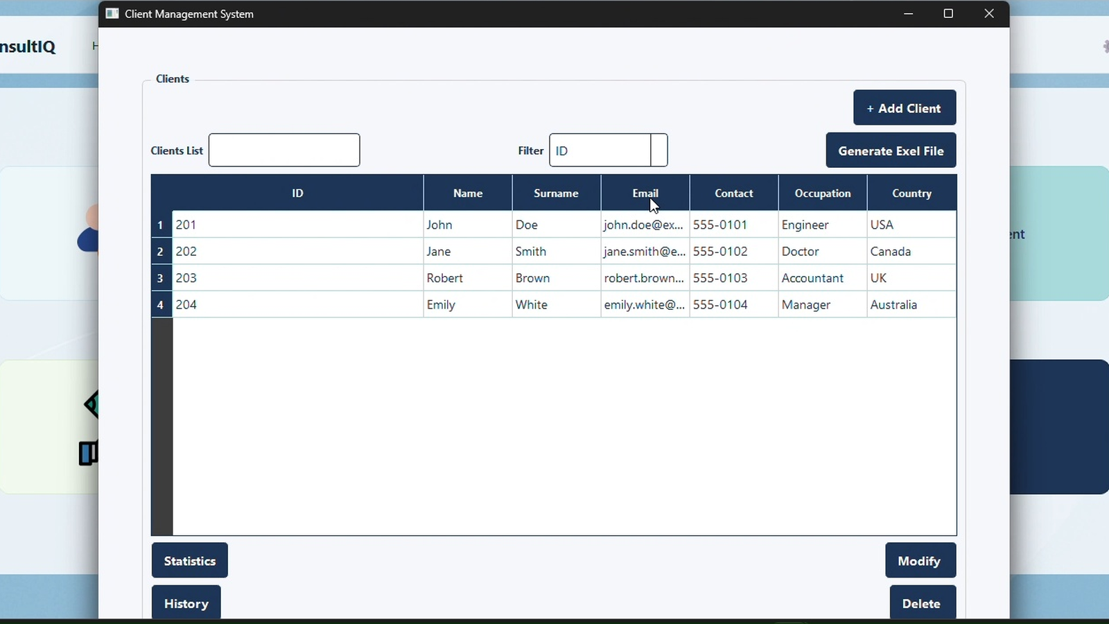Select the cell with ID 201
1109x624 pixels.
[x=298, y=225]
